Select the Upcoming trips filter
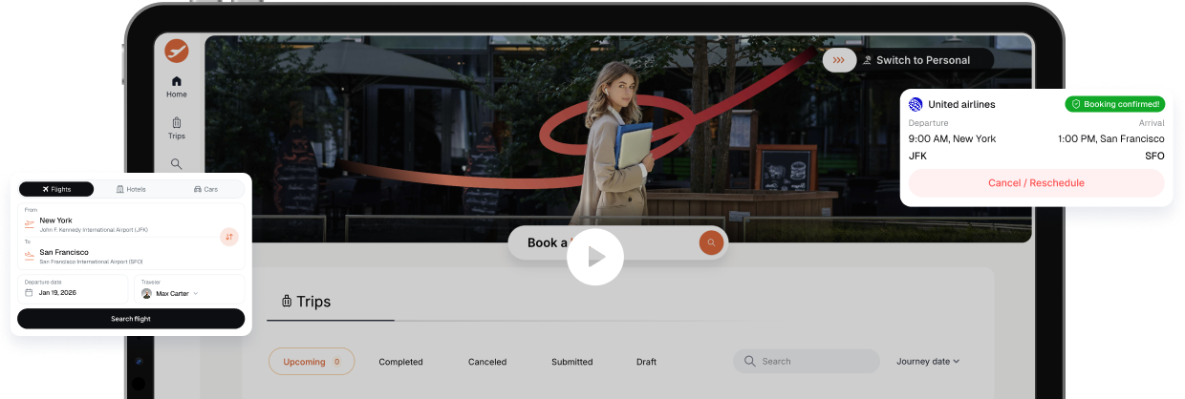This screenshot has width=1185, height=399. (312, 362)
